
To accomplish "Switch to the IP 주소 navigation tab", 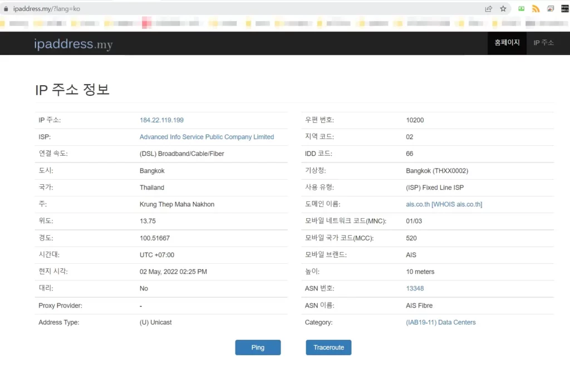I will click(x=543, y=43).
